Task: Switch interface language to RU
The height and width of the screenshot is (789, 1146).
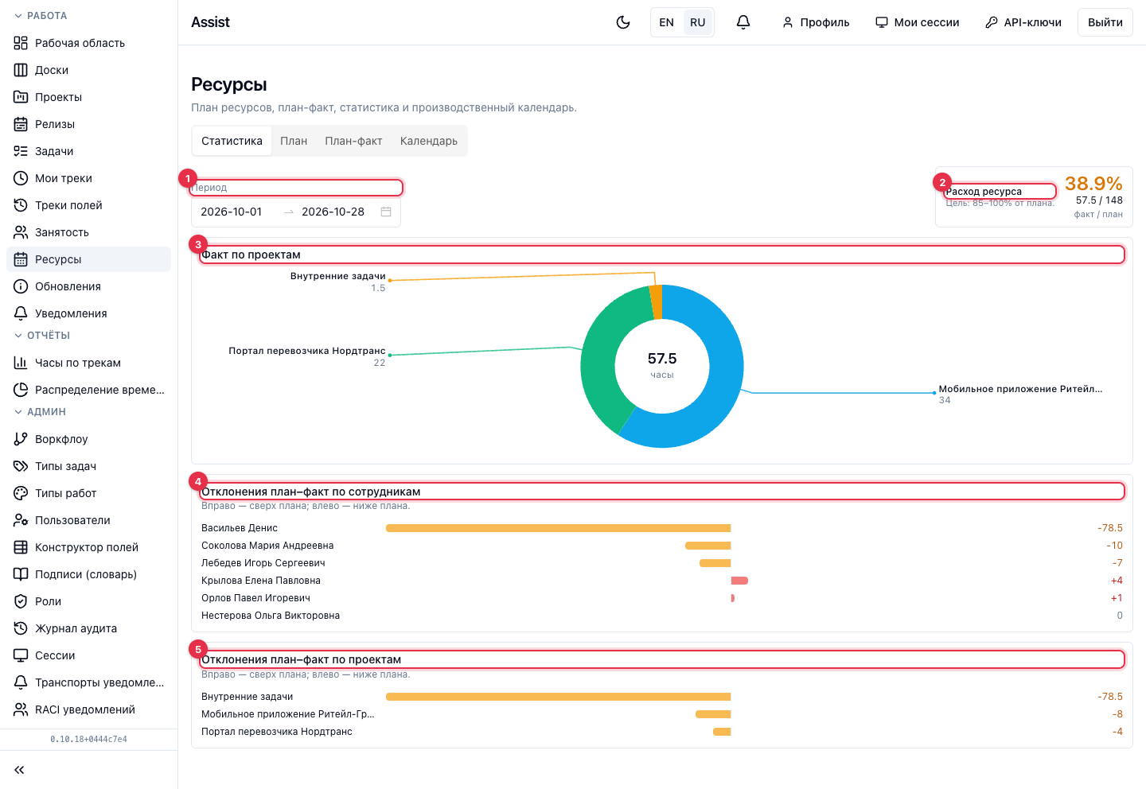Action: tap(698, 22)
